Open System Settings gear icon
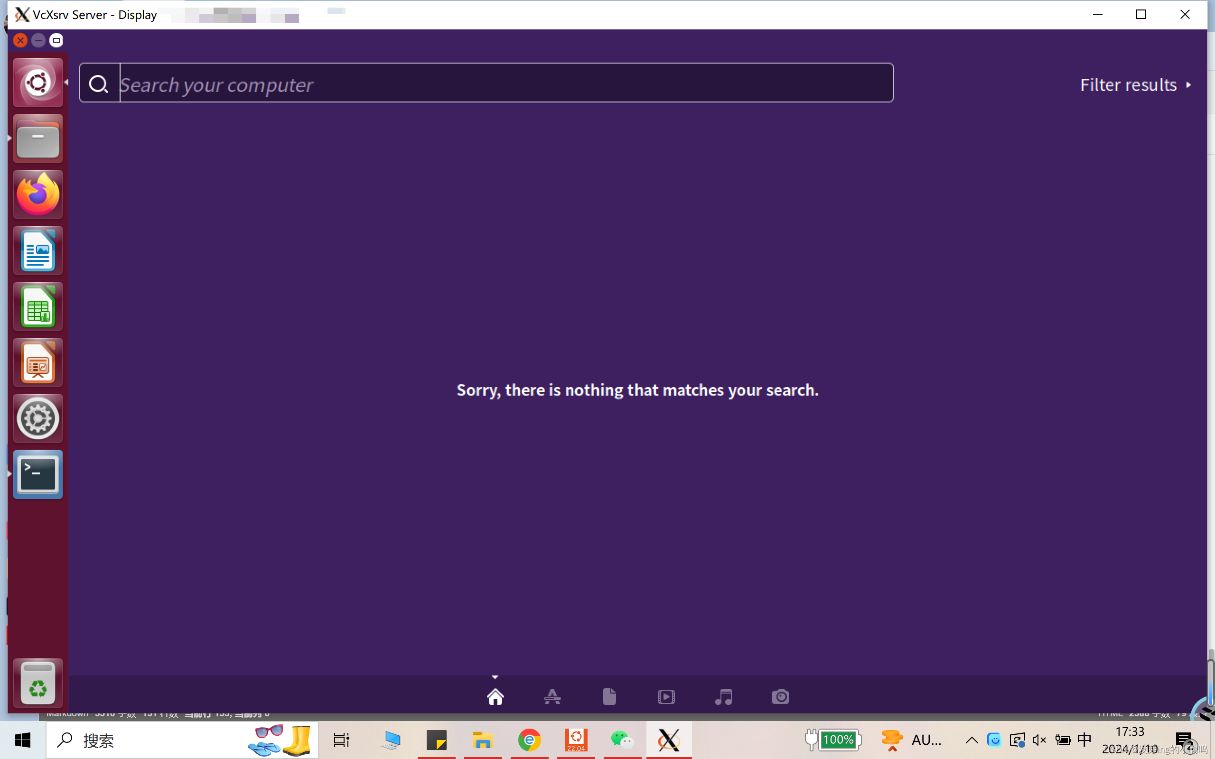The image size is (1215, 759). [x=37, y=418]
